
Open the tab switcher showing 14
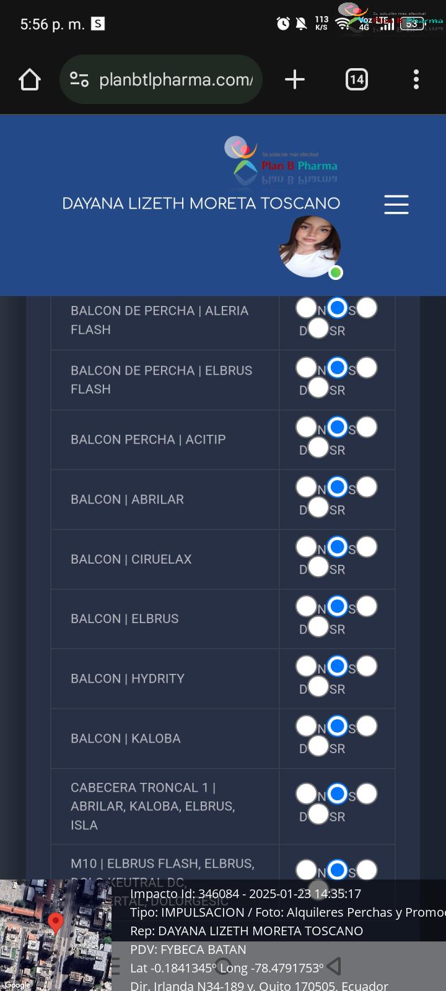[357, 79]
